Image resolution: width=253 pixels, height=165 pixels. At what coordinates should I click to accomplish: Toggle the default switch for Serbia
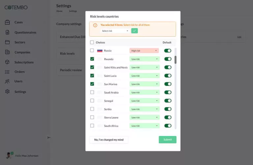[x=168, y=109]
